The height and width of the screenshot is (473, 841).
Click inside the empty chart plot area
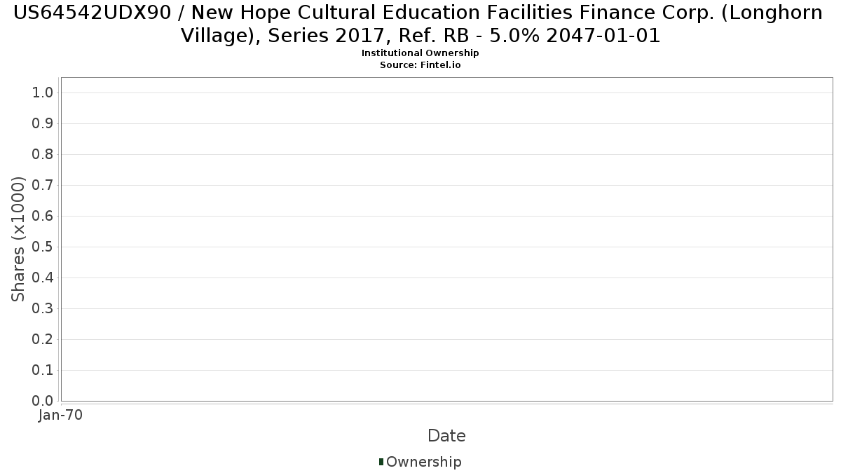(x=446, y=239)
